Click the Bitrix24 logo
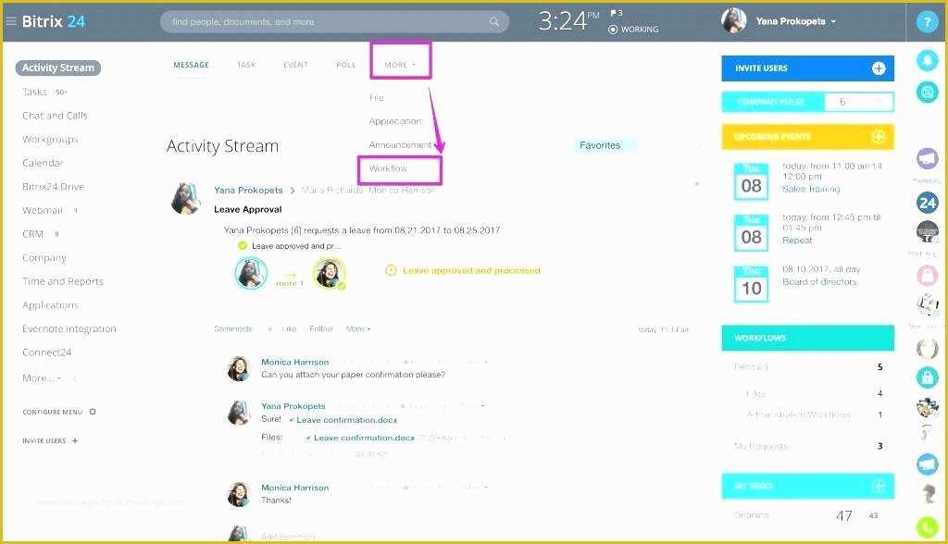Screen dimensions: 948x544 pos(53,22)
